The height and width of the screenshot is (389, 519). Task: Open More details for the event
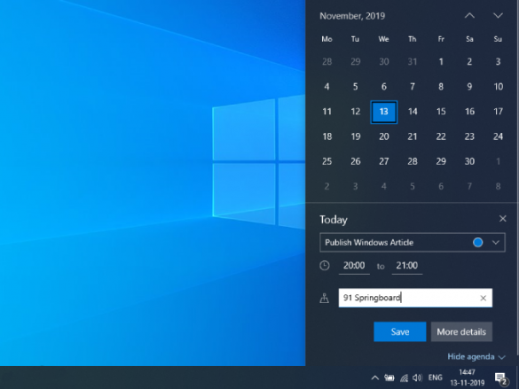[x=461, y=331]
